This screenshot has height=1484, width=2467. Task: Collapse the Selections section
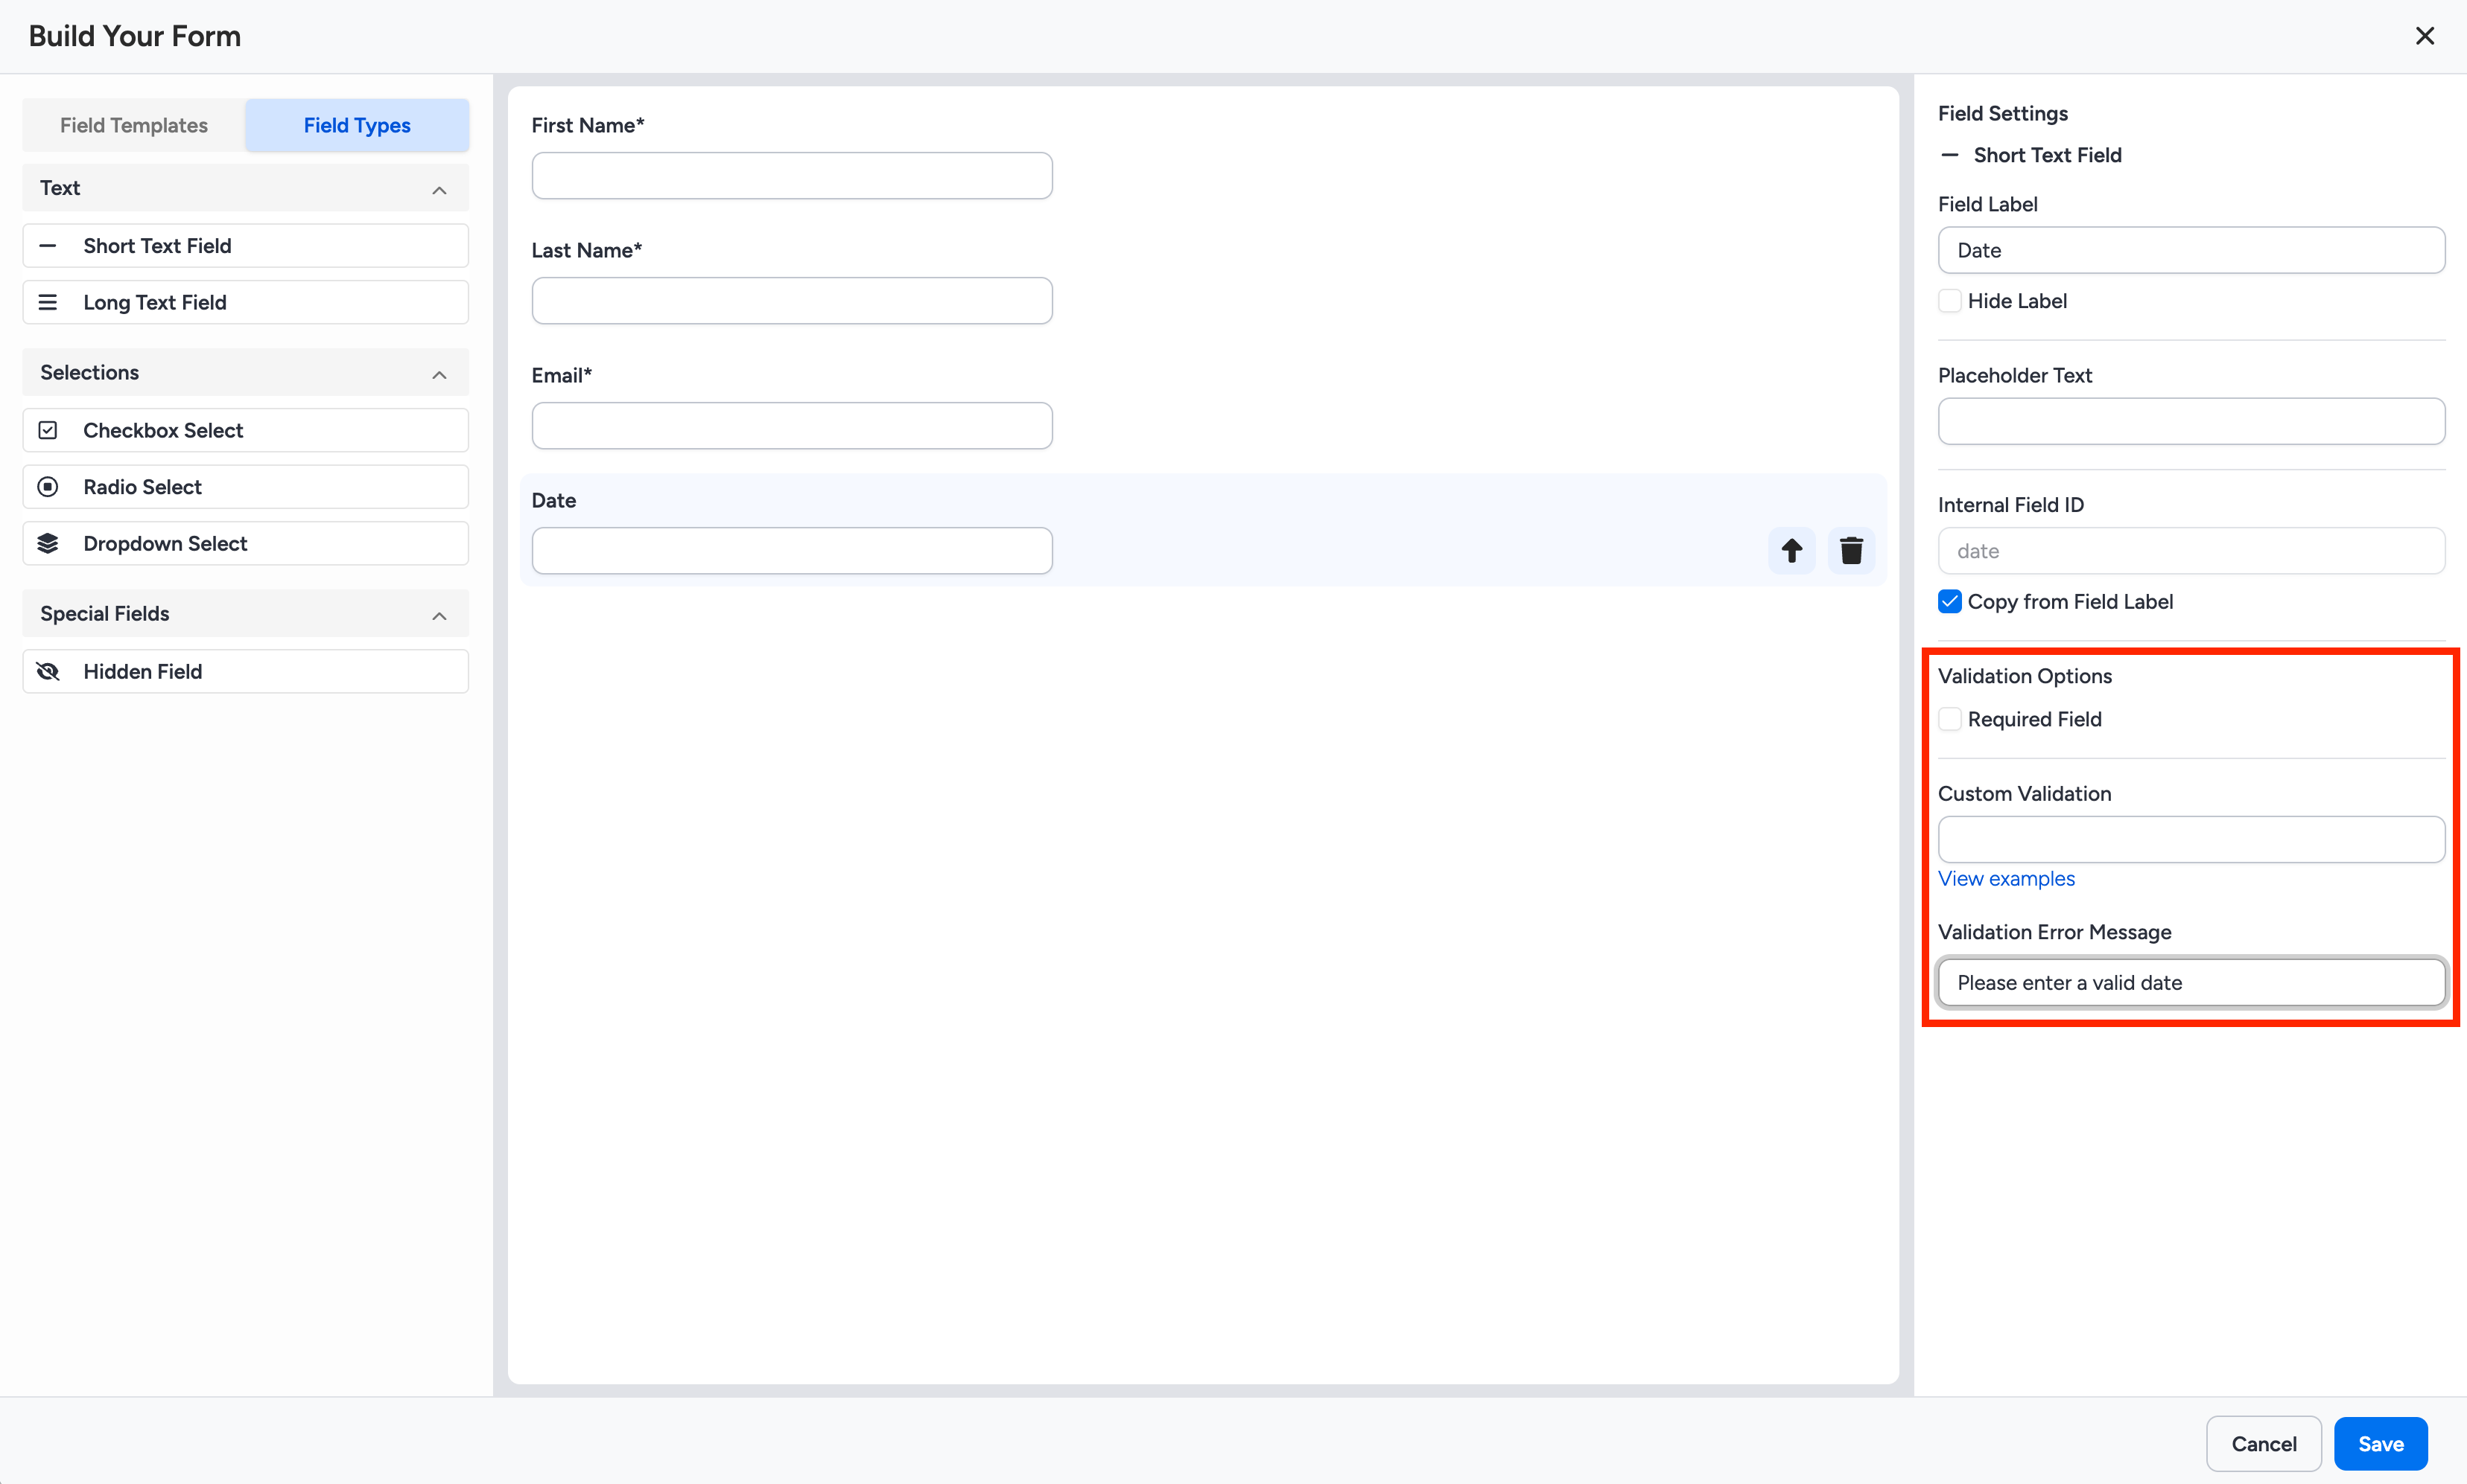tap(439, 374)
